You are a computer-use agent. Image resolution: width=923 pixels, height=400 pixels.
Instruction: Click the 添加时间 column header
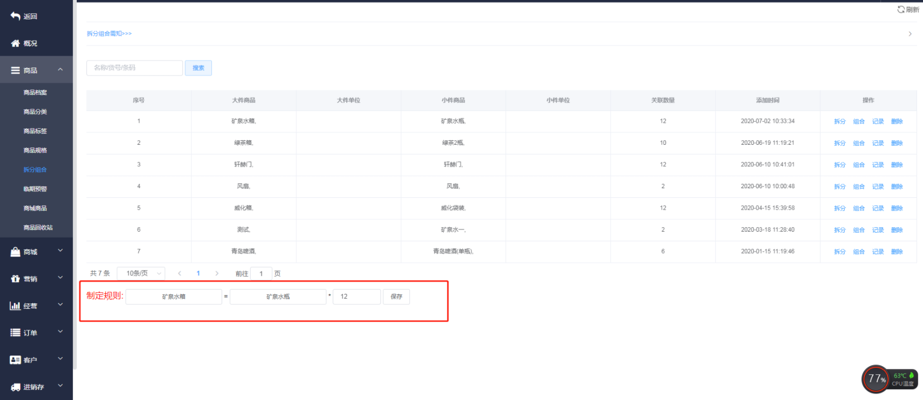click(768, 100)
